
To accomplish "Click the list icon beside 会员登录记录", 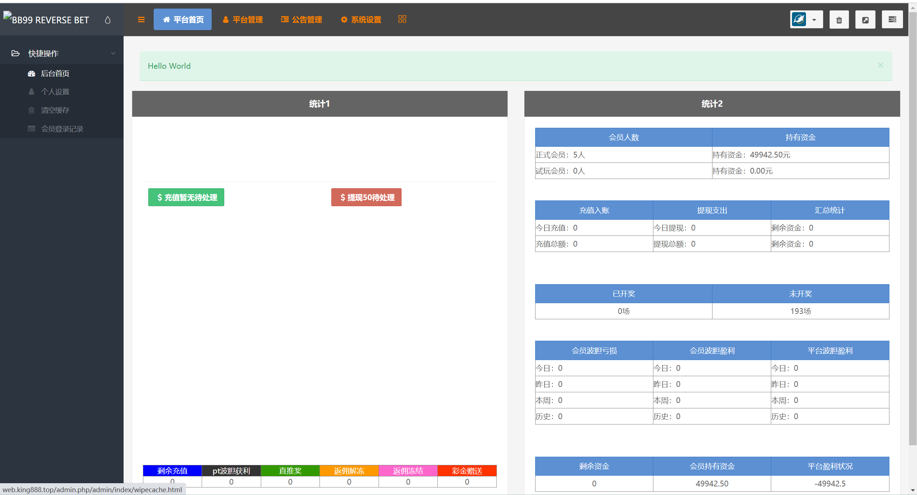I will coord(32,128).
